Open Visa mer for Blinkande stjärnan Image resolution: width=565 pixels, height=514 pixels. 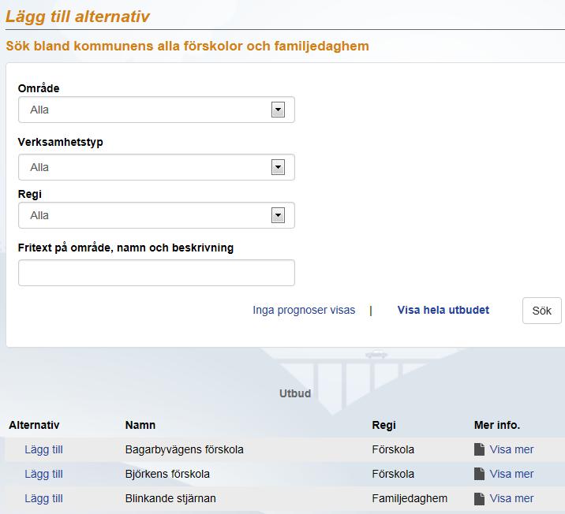pyautogui.click(x=511, y=498)
